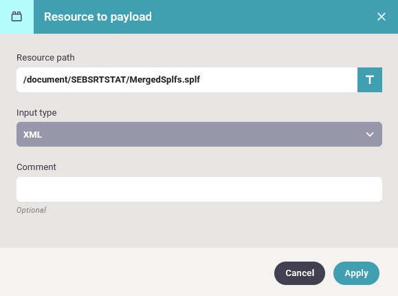Image resolution: width=398 pixels, height=296 pixels.
Task: Open the XML Input type dropdown
Action: (199, 134)
